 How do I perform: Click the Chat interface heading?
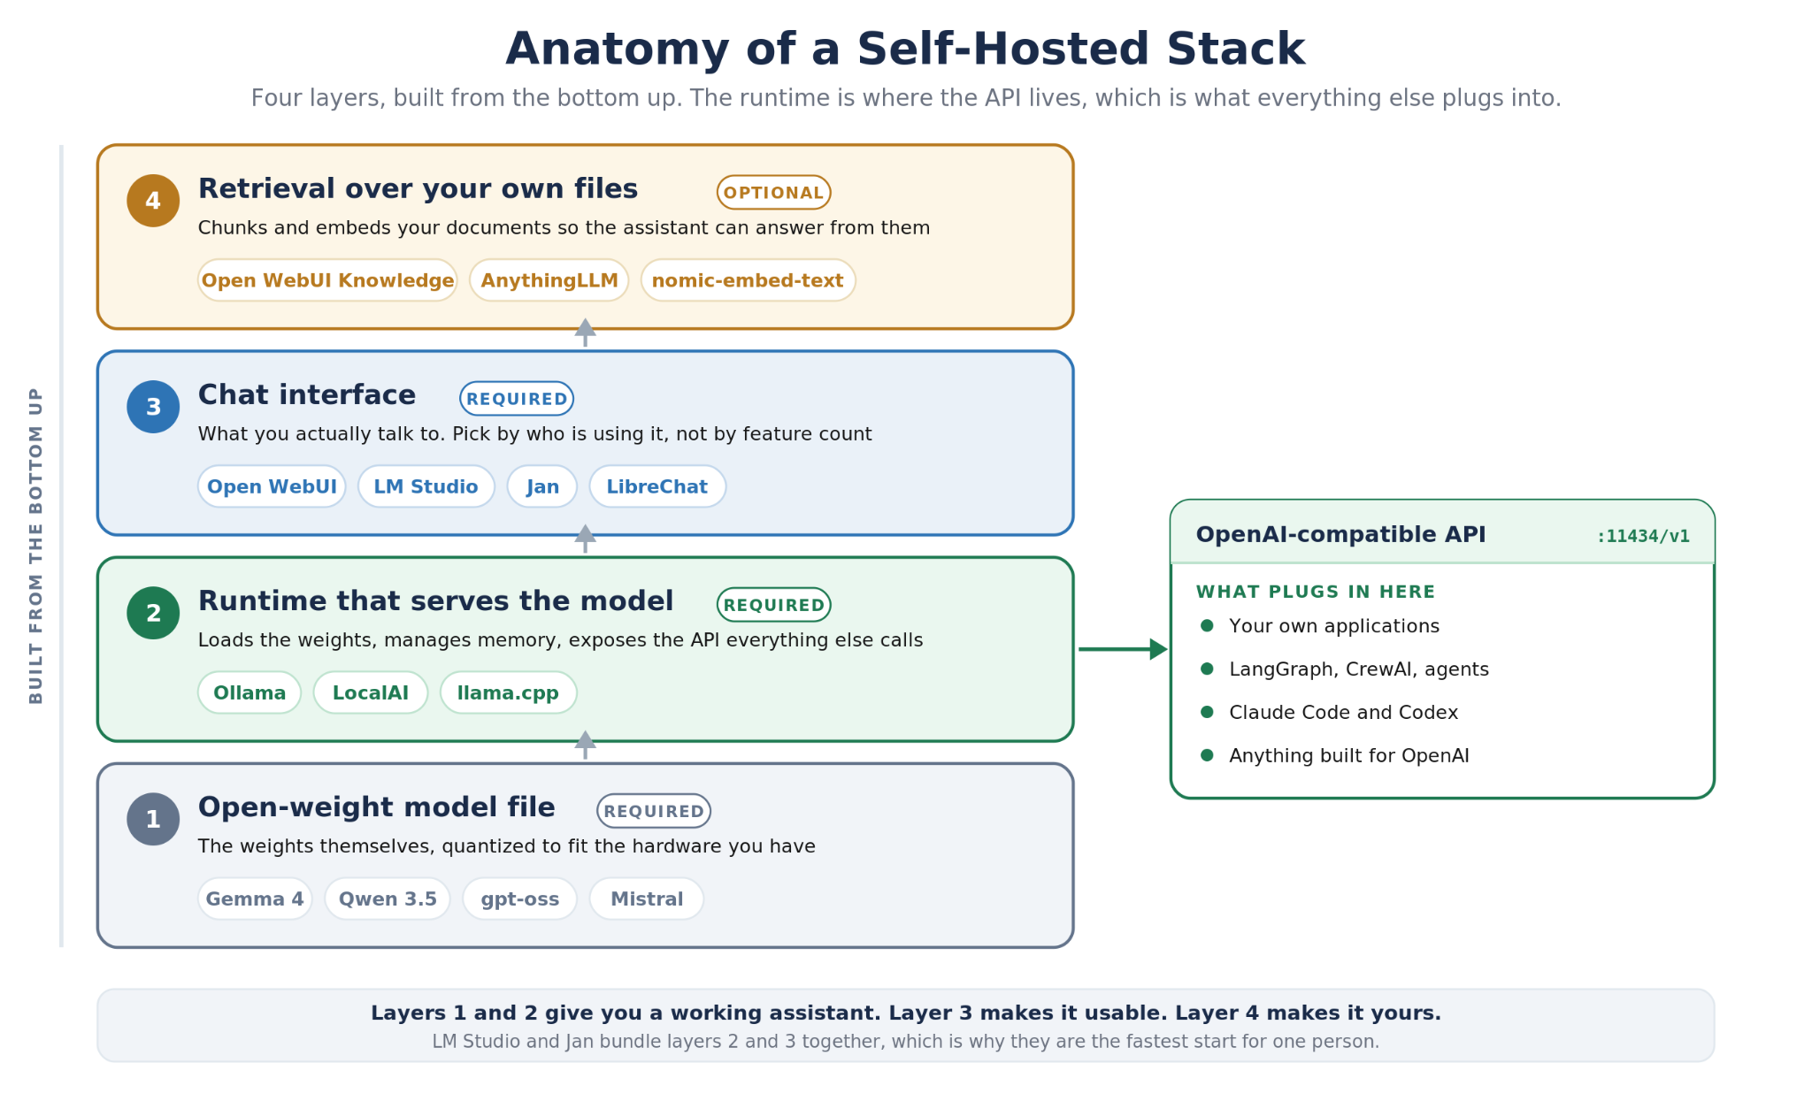click(x=306, y=395)
